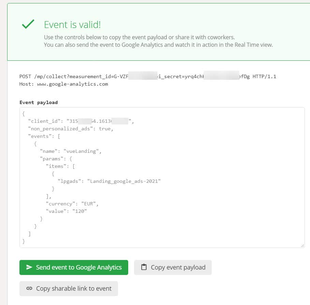Click the green checkmark valid icon
This screenshot has height=305, width=310.
tap(28, 24)
